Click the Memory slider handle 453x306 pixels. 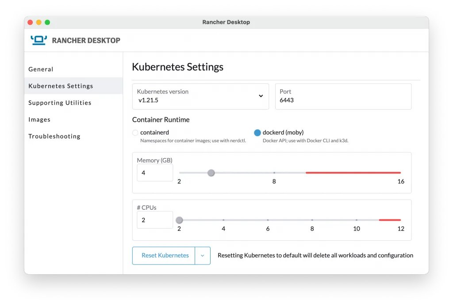click(211, 173)
